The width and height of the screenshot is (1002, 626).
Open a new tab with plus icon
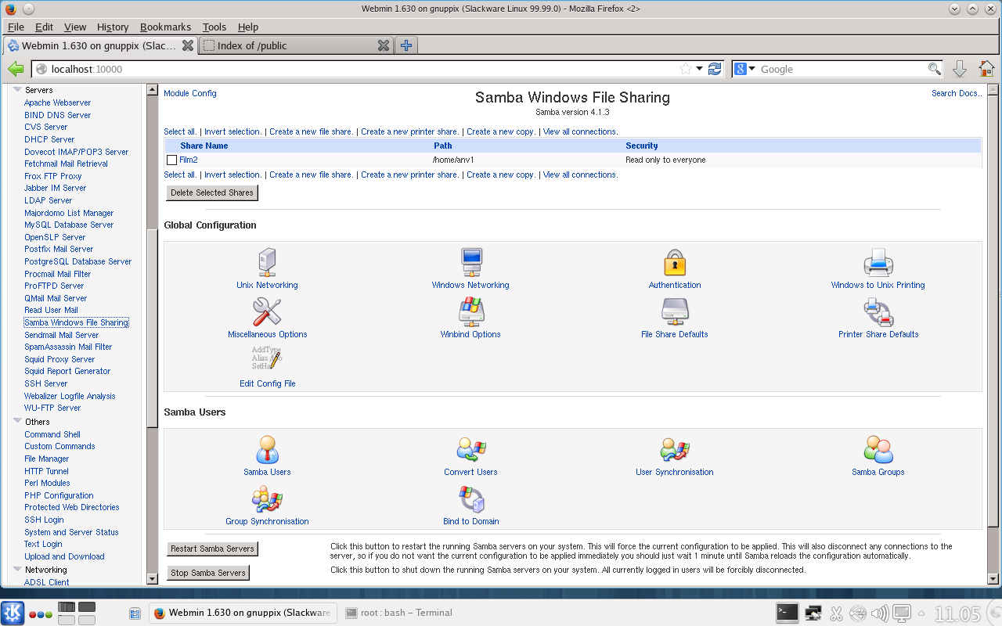pyautogui.click(x=406, y=45)
